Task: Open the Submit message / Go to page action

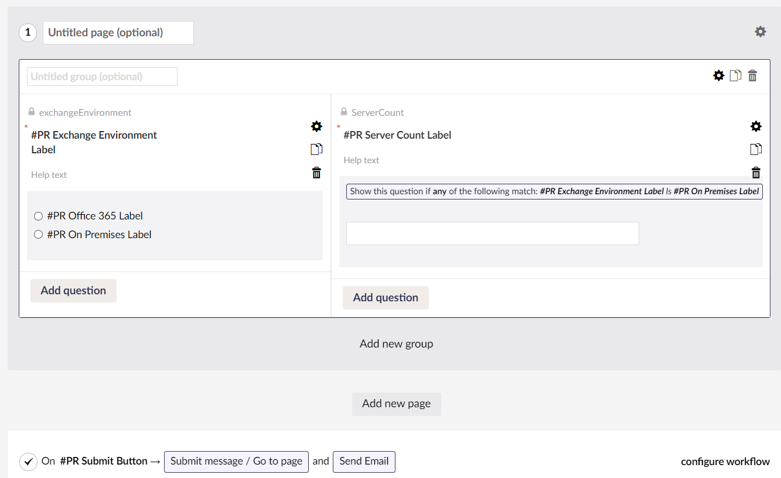Action: (236, 462)
